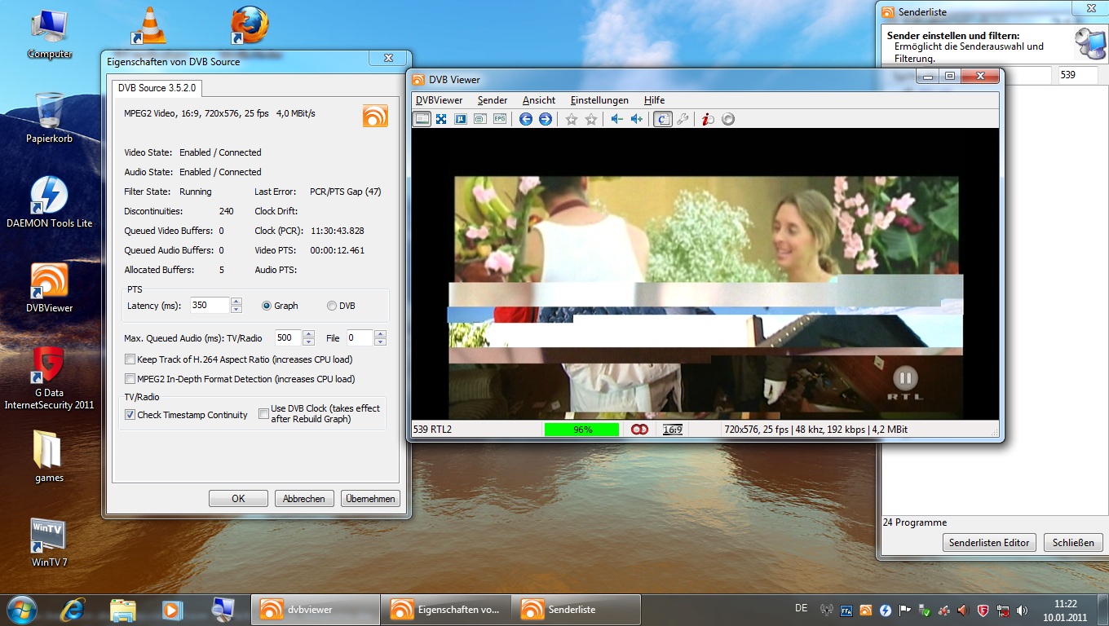
Task: Uncheck Check Timestamp Continuity
Action: 130,415
